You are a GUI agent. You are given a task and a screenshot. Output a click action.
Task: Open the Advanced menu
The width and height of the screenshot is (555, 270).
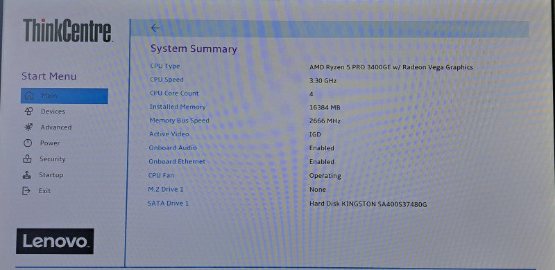click(x=56, y=127)
